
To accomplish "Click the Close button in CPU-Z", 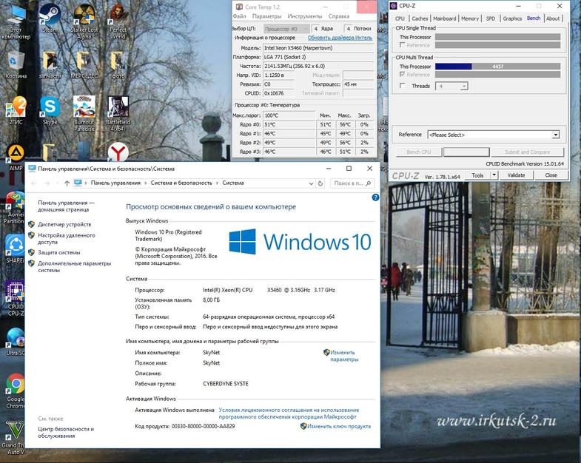I will pos(551,175).
